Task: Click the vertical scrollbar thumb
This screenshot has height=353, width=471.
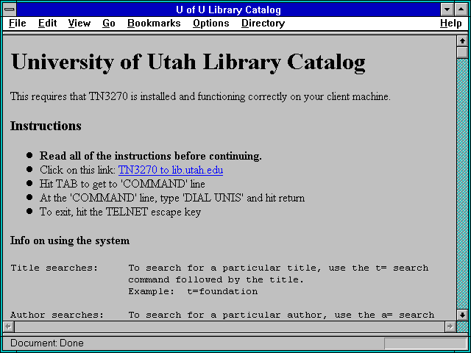Action: (x=462, y=52)
